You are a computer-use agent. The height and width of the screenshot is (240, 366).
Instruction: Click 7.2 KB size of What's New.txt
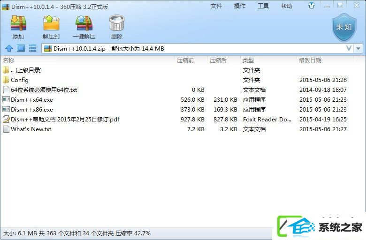(x=196, y=129)
